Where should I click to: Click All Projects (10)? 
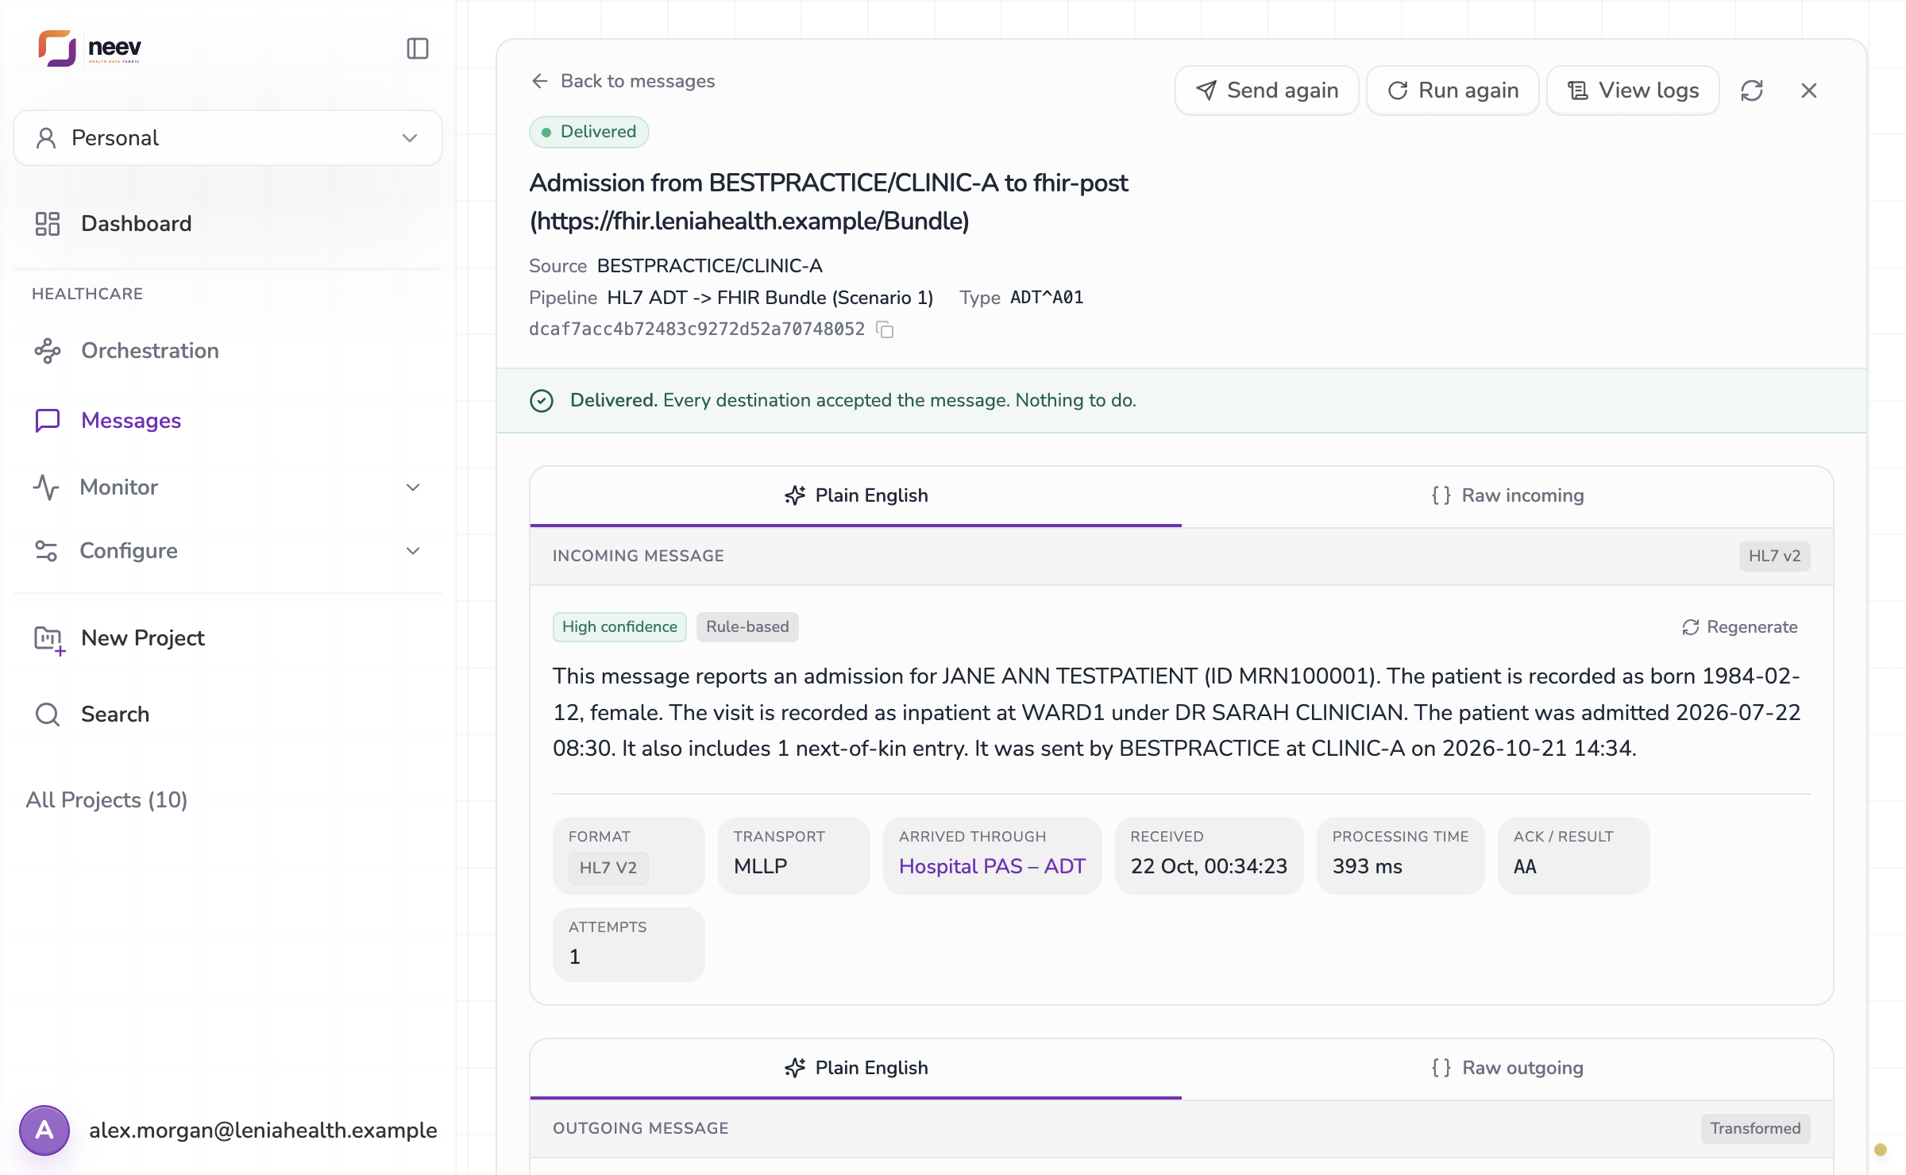coord(107,800)
